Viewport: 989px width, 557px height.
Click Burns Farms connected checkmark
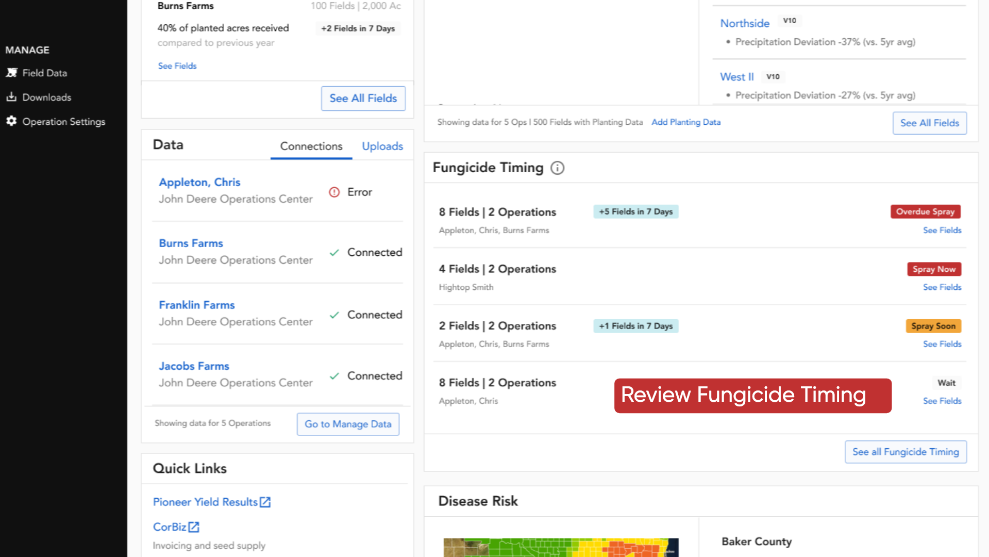click(x=334, y=253)
